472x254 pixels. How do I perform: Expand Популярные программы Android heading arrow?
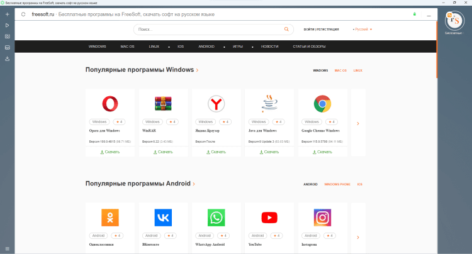click(194, 184)
